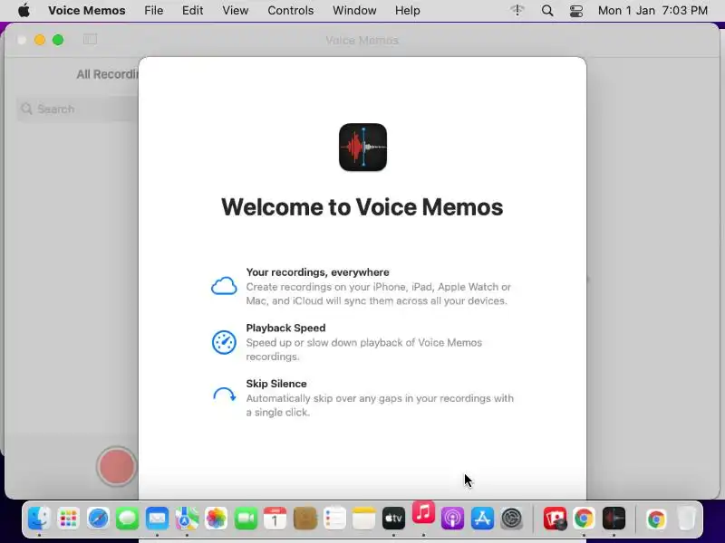The image size is (725, 543).
Task: Launch FaceTime from the Dock
Action: pos(246,519)
